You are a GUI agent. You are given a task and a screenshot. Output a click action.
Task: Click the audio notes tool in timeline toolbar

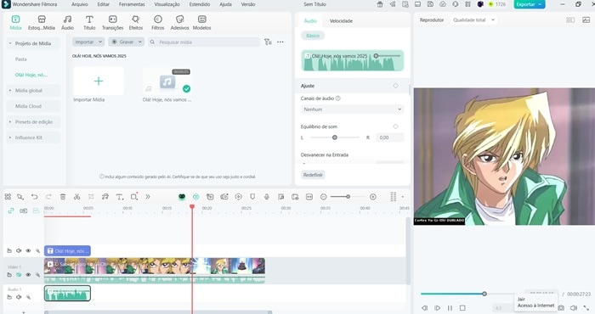click(105, 197)
